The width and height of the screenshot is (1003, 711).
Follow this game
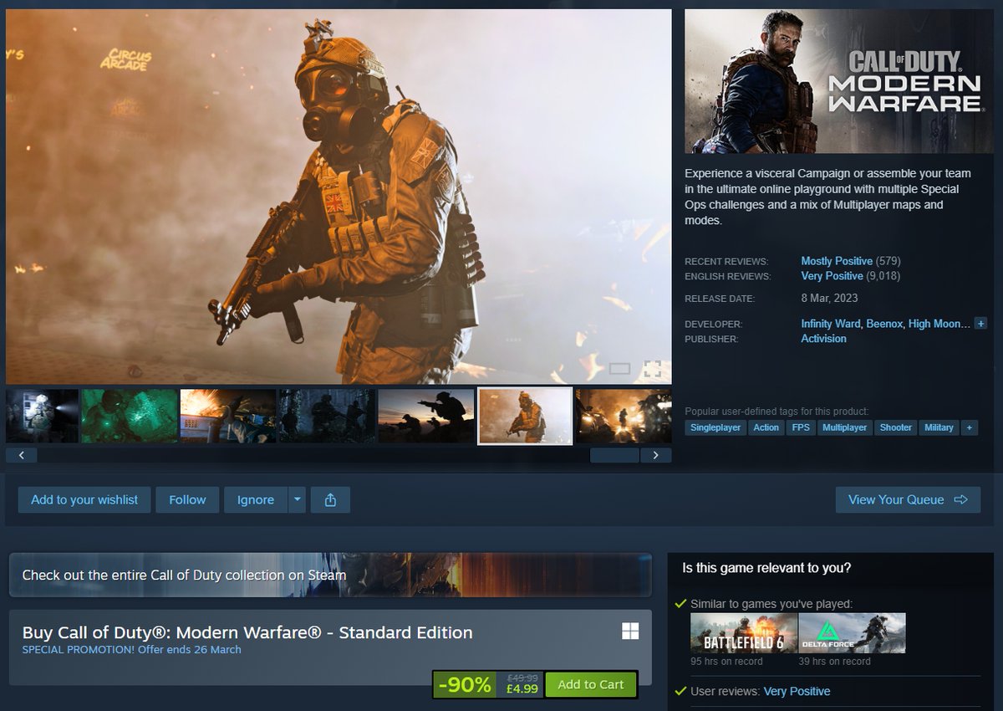pyautogui.click(x=187, y=499)
